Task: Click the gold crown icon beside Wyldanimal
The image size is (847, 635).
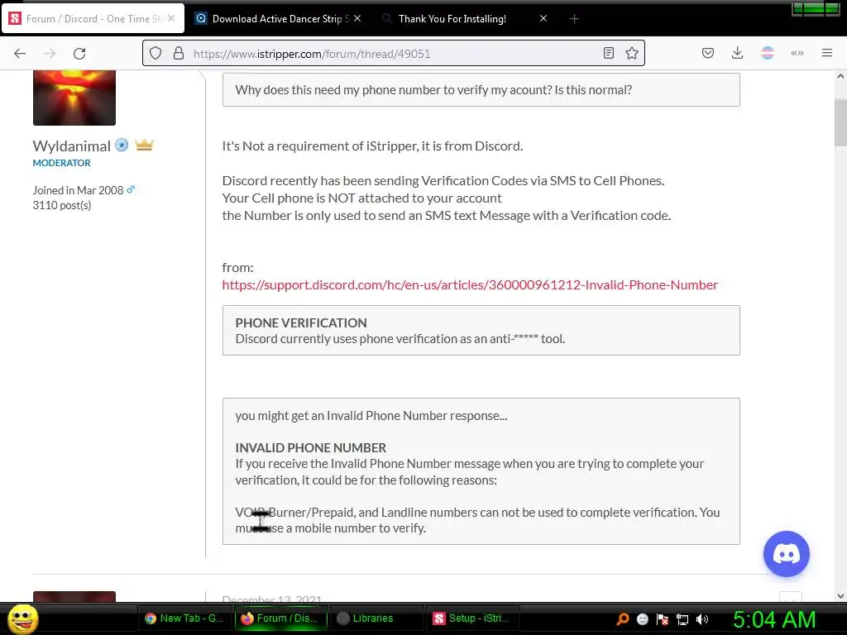Action: [x=144, y=145]
